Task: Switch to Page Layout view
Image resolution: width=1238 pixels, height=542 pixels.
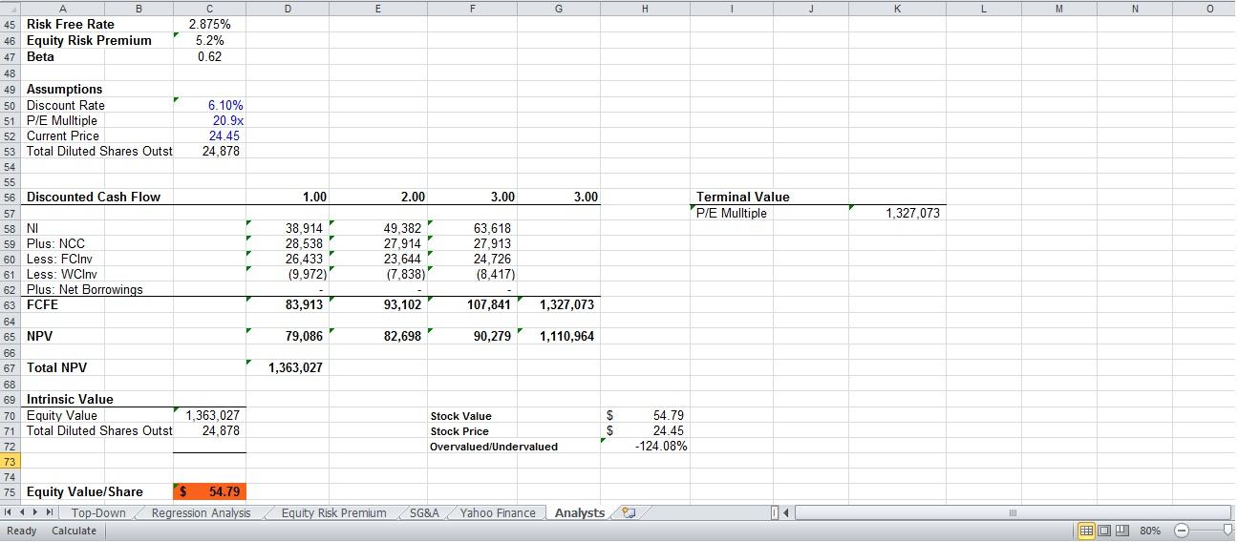Action: pyautogui.click(x=1104, y=531)
